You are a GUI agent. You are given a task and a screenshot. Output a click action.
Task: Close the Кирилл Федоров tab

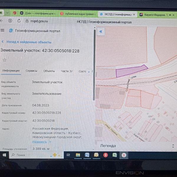pos(173,15)
